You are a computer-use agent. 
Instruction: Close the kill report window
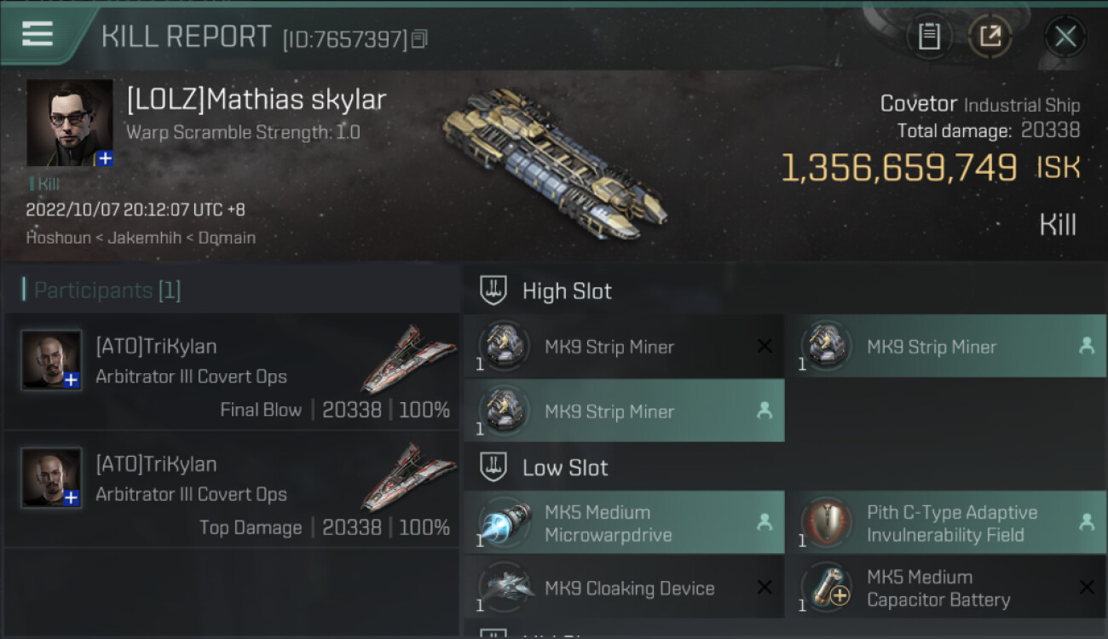(1065, 37)
